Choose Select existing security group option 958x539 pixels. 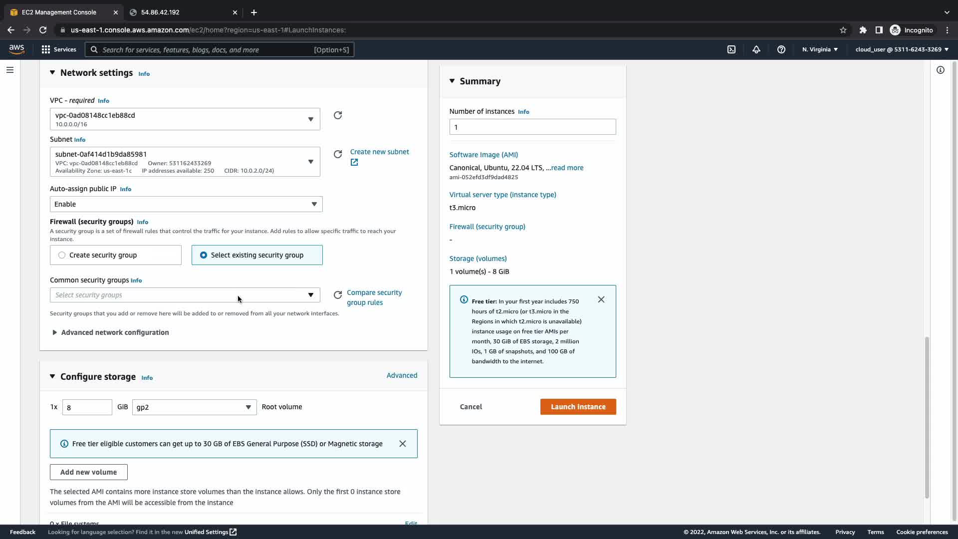204,255
